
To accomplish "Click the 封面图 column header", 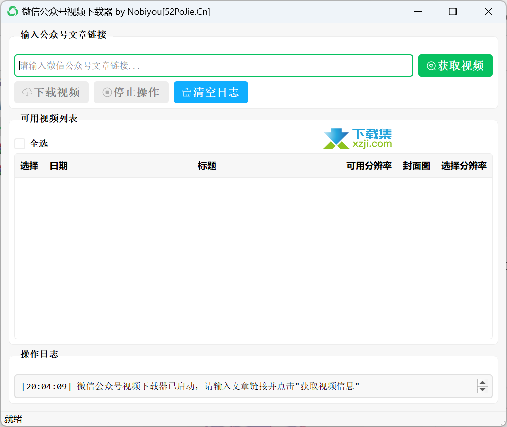I will coord(417,166).
